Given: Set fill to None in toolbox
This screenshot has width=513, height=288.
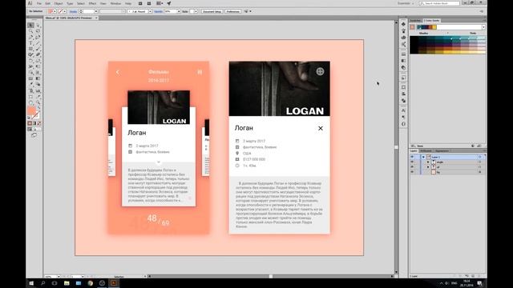Looking at the screenshot, I should pos(39,123).
